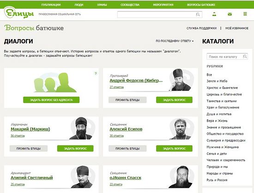
Task: Click the Елицы logo
Action: 19,12
